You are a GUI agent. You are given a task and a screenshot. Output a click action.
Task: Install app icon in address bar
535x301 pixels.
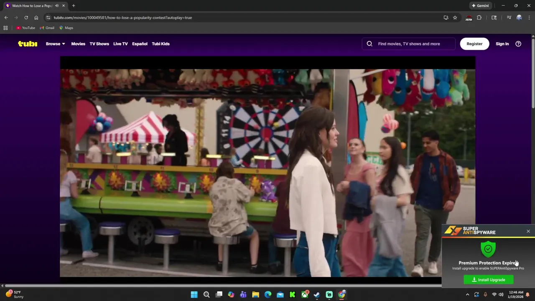[x=446, y=18]
